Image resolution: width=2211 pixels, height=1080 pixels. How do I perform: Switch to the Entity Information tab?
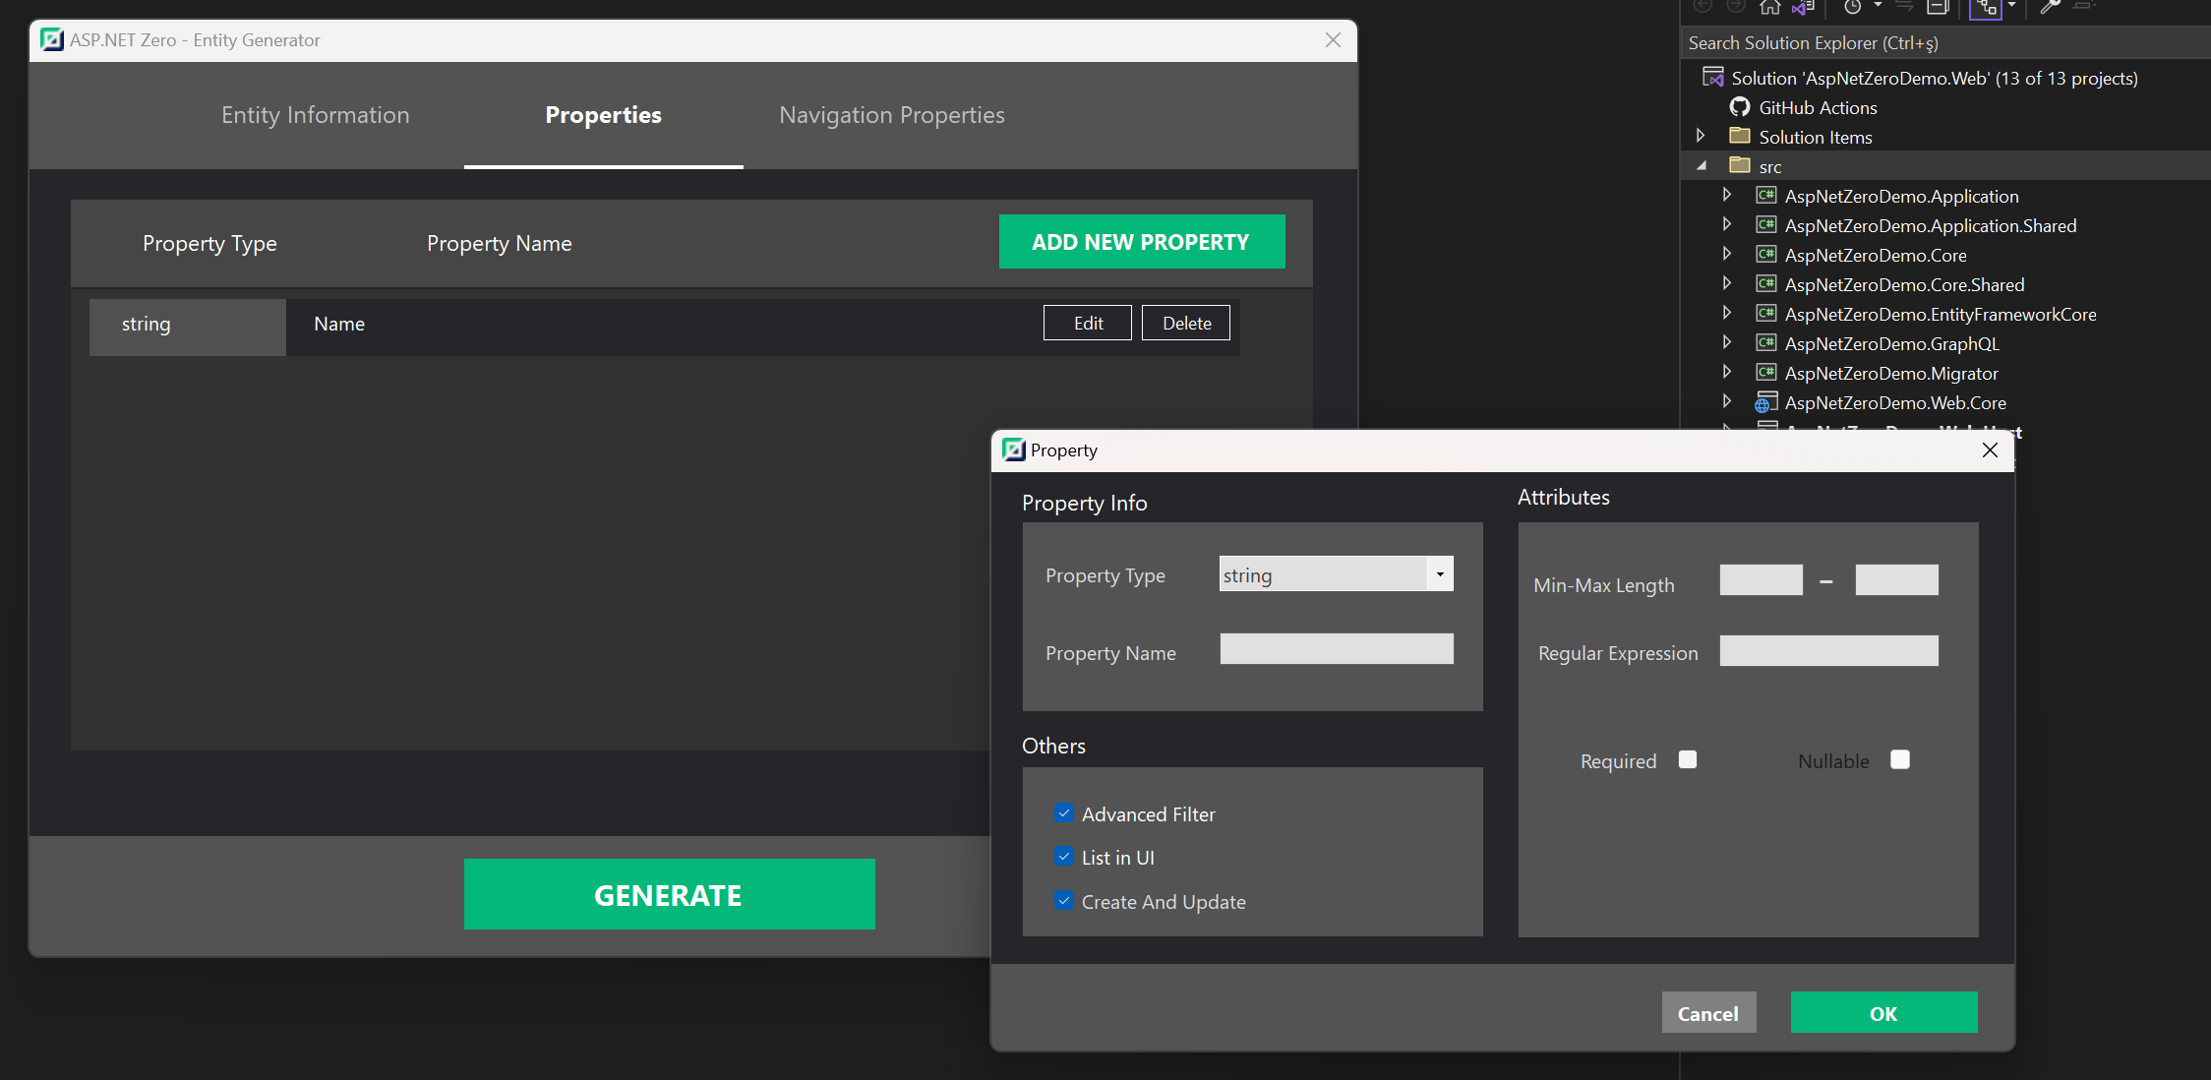(315, 115)
